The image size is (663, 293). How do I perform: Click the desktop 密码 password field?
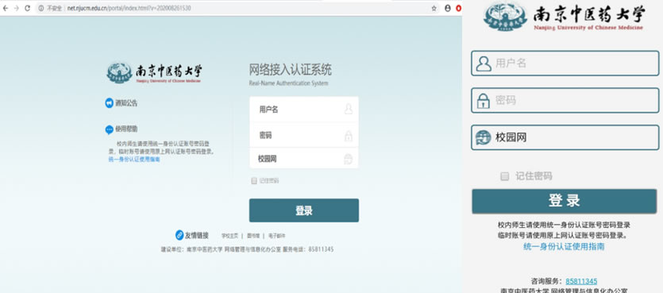(303, 135)
